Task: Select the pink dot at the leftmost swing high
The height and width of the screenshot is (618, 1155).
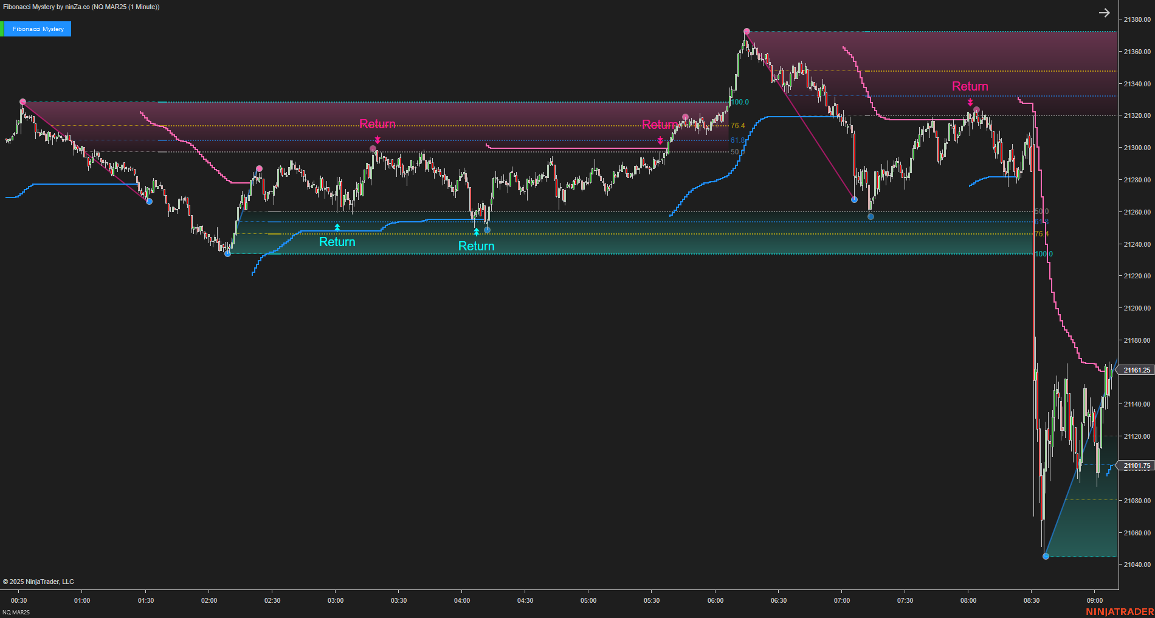Action: click(x=22, y=101)
